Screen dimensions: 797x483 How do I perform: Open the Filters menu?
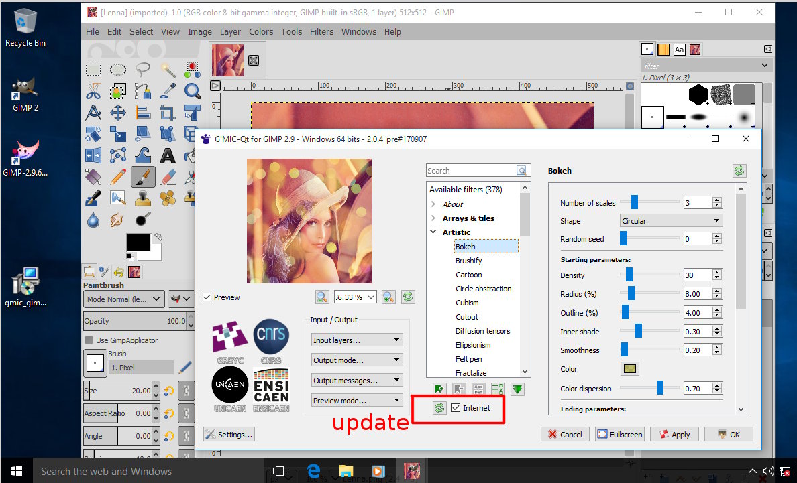click(322, 31)
